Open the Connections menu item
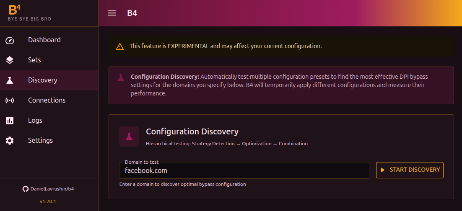The width and height of the screenshot is (462, 211). tap(47, 100)
